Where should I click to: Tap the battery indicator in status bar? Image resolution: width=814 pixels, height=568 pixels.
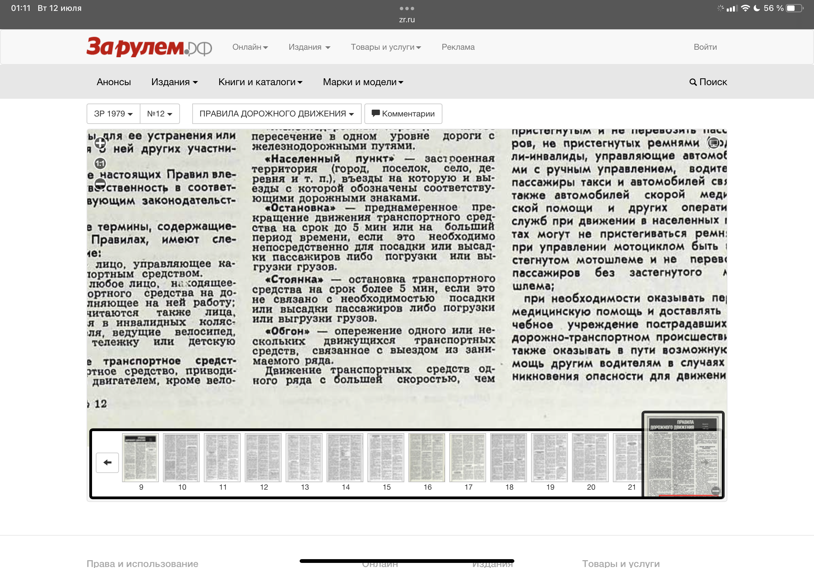(x=795, y=8)
